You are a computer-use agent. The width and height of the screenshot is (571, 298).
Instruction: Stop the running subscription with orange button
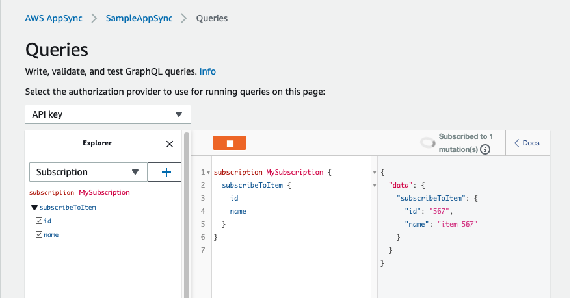(x=230, y=143)
